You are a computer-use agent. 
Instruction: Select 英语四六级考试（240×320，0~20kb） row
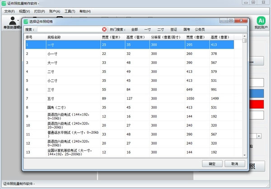(130, 143)
